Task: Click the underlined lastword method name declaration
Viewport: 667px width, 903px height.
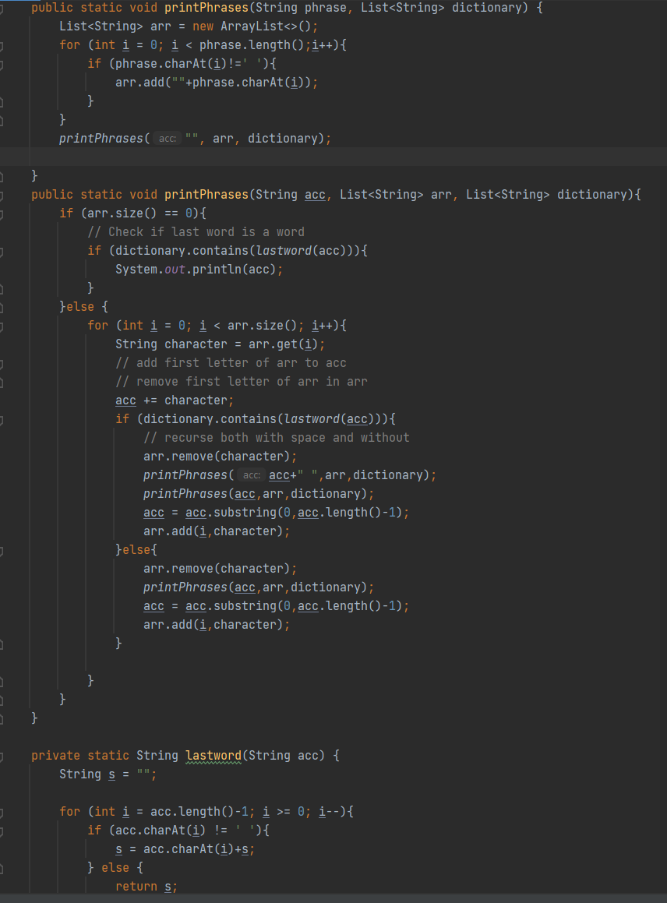Action: (x=213, y=756)
